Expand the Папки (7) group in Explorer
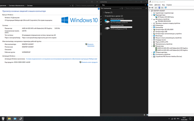The width and height of the screenshot is (194, 121). tap(104, 13)
